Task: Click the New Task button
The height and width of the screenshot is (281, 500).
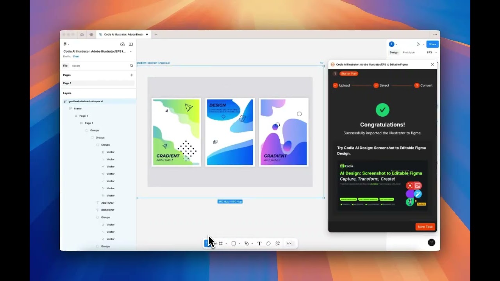Action: coord(425,227)
